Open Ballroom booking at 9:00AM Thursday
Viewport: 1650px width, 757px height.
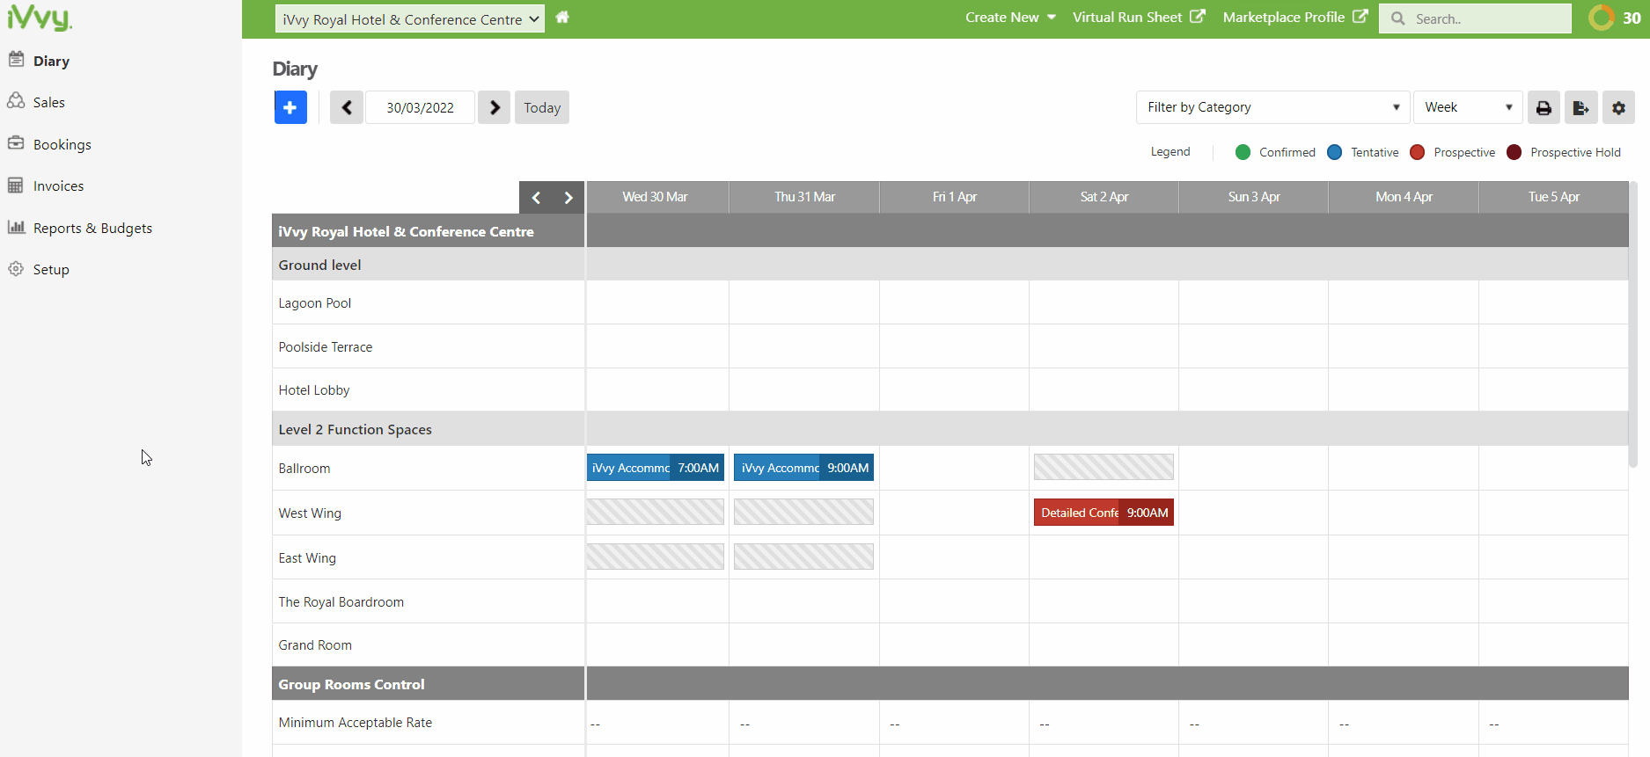tap(803, 468)
